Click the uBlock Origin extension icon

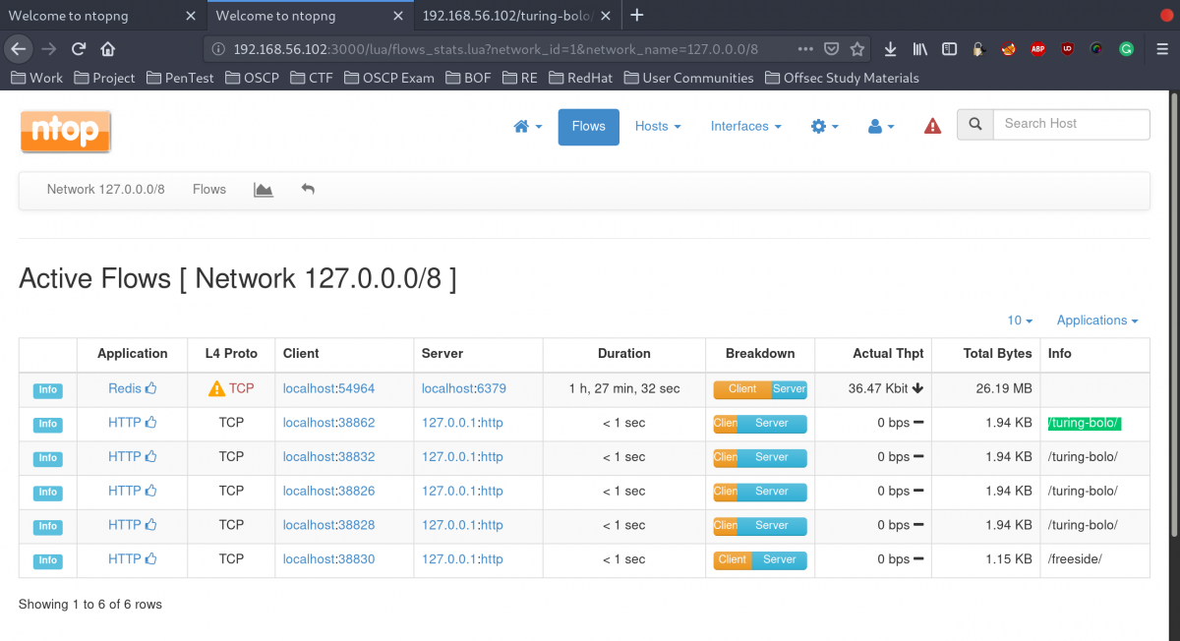coord(1067,49)
